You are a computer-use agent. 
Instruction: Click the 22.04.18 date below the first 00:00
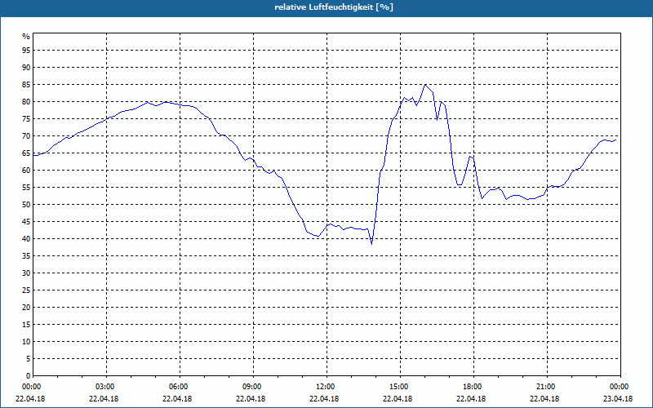[x=30, y=398]
